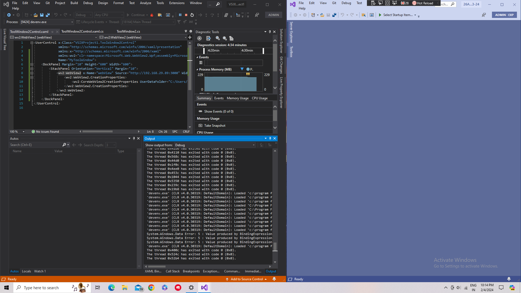
Task: Click the editor horizontal scrollbar thumb
Action: pos(97,132)
